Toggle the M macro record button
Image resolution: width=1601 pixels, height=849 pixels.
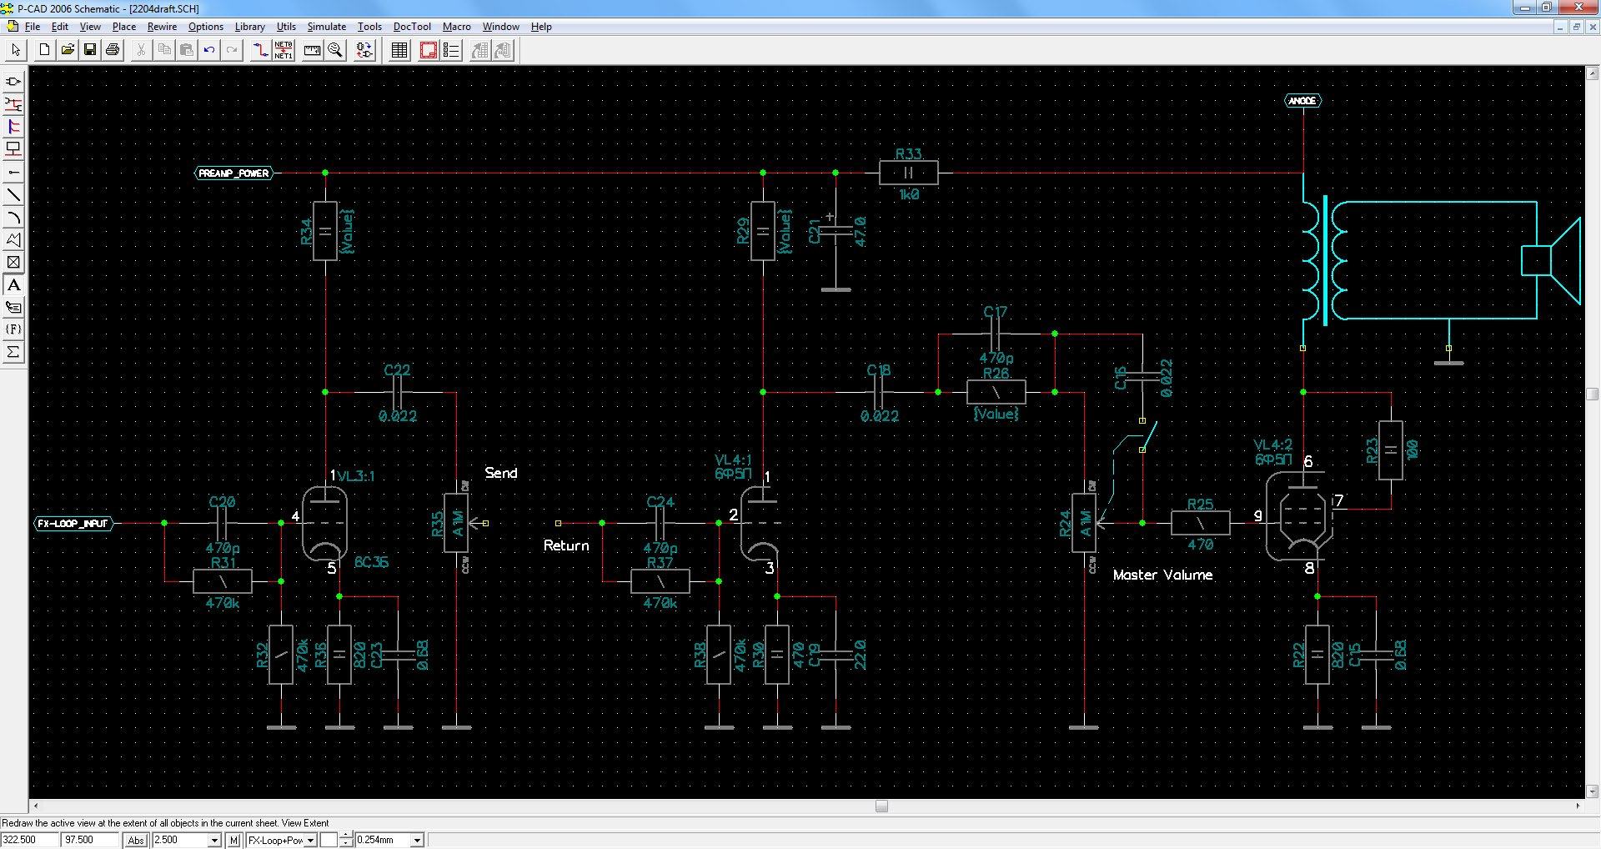234,840
